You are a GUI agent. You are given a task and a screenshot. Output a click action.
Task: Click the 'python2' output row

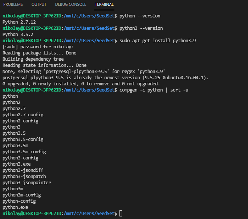(x=12, y=102)
